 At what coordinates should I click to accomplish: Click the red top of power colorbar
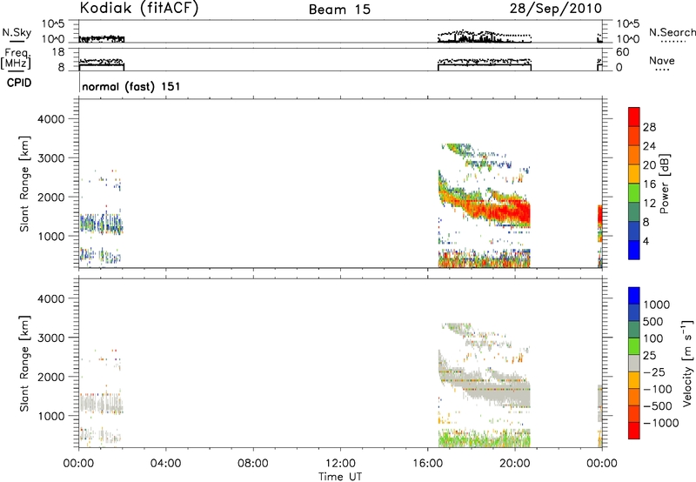[634, 117]
